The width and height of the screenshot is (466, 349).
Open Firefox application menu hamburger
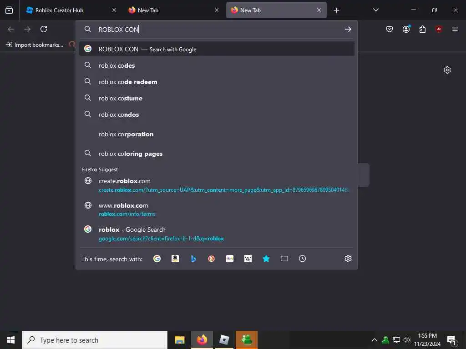click(x=455, y=29)
